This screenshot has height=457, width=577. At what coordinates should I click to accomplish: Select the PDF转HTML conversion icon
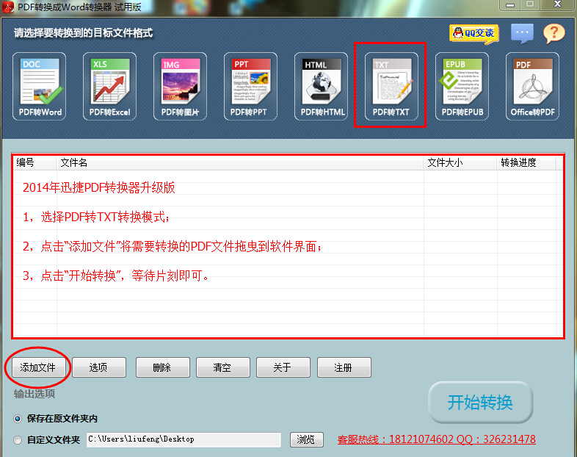322,86
